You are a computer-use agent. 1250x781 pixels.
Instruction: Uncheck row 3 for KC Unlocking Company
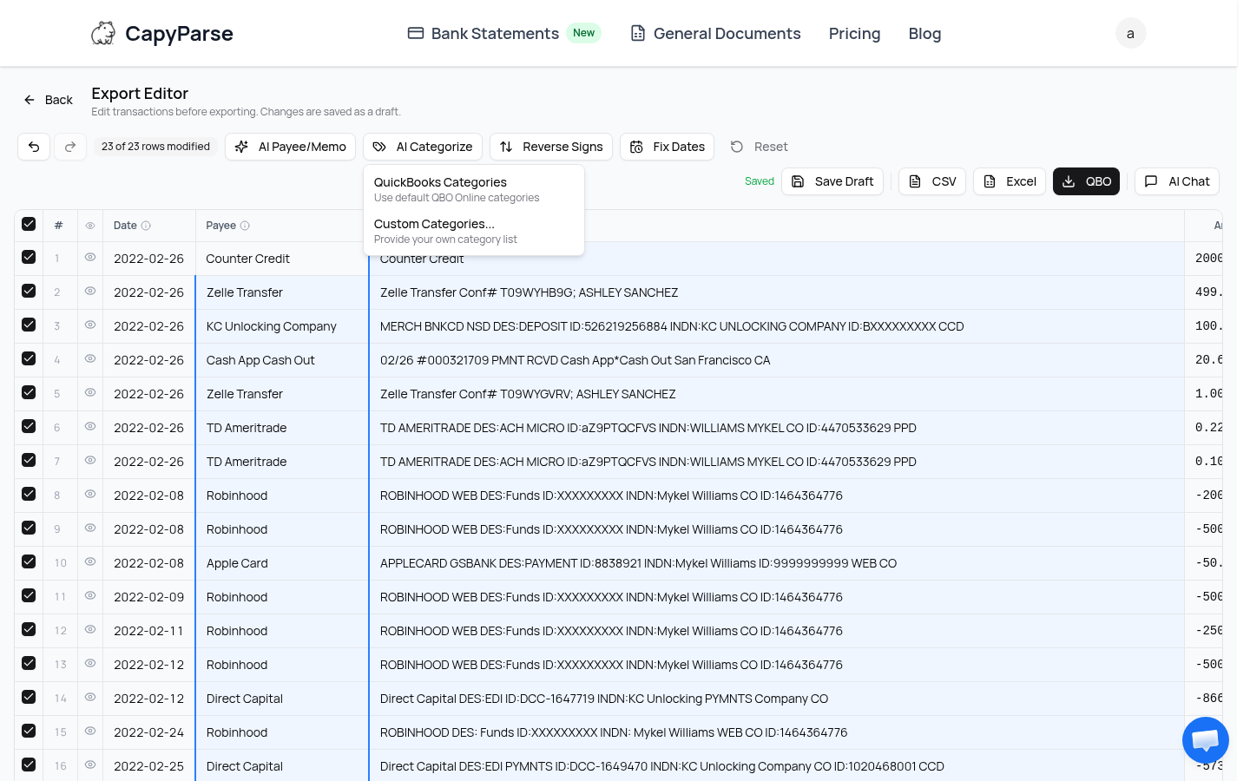coord(29,325)
